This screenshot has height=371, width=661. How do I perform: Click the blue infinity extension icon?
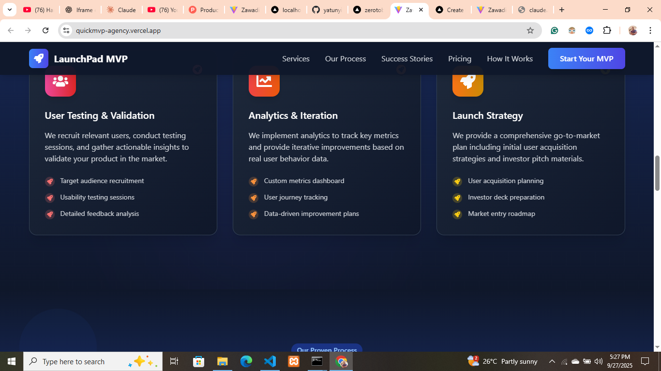pos(589,30)
